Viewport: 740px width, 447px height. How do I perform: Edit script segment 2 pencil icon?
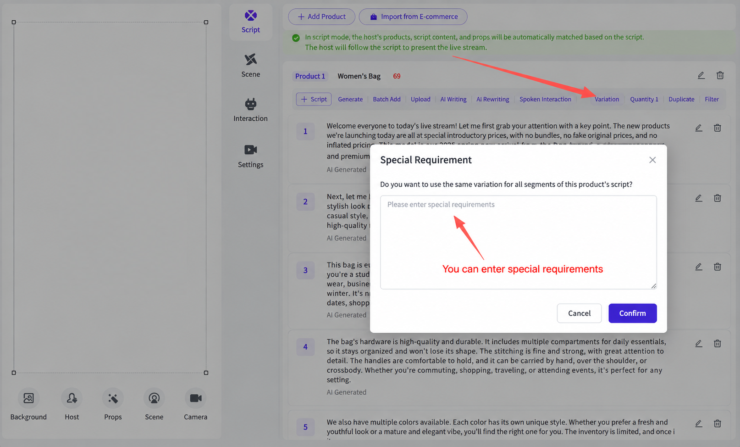[x=699, y=198]
